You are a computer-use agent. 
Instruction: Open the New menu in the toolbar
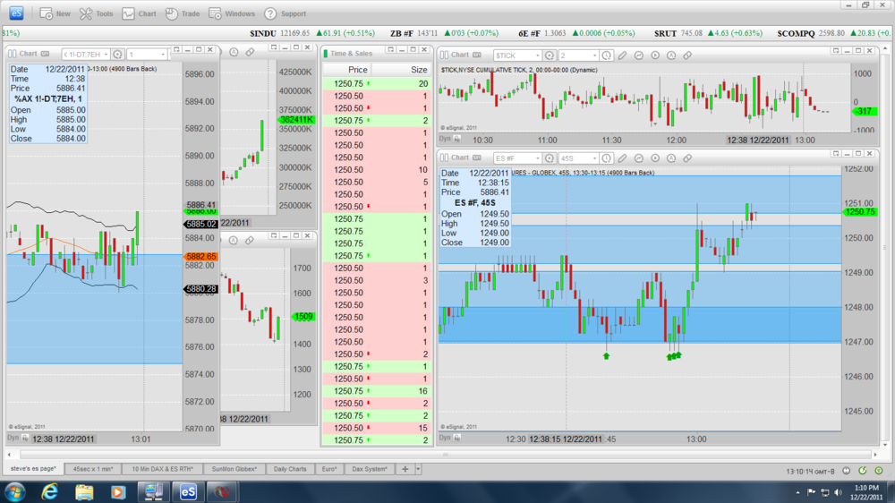click(x=55, y=13)
